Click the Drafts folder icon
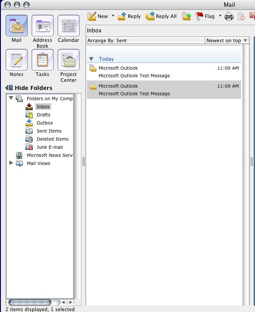This screenshot has width=255, height=312. (x=29, y=115)
